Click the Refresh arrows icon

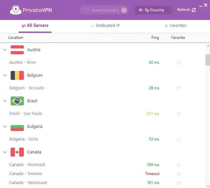click(x=194, y=10)
